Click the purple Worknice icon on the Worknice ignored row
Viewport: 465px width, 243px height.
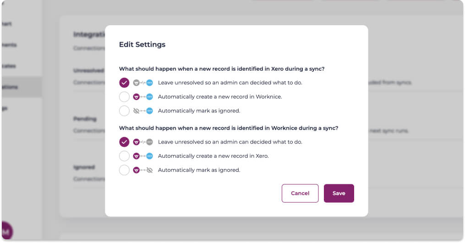tap(136, 170)
